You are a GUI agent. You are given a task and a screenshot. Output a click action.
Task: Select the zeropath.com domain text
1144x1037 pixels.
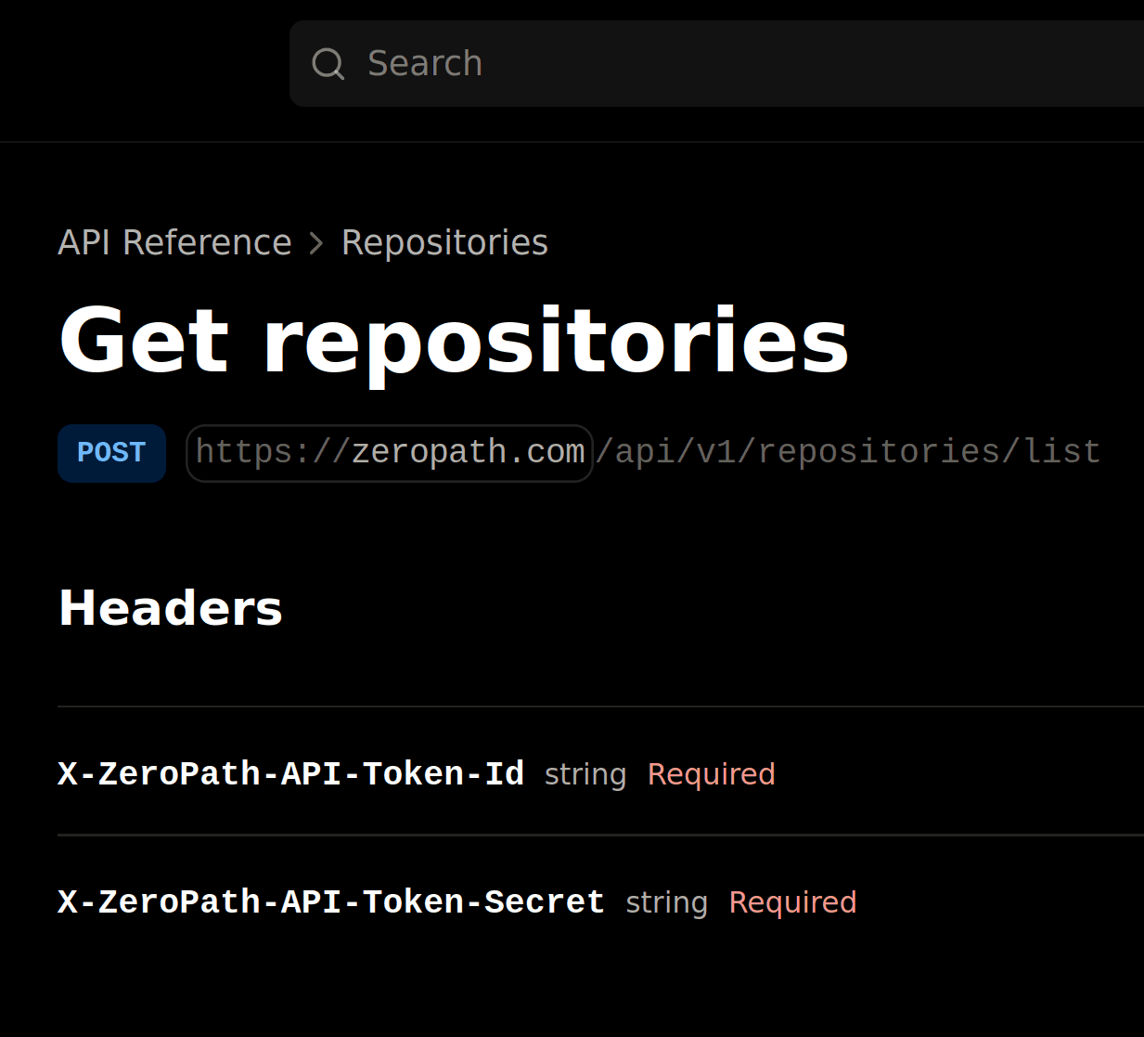pyautogui.click(x=468, y=452)
